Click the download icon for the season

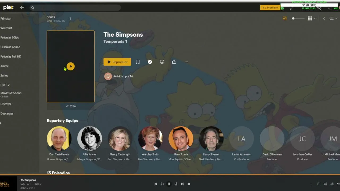pyautogui.click(x=162, y=62)
